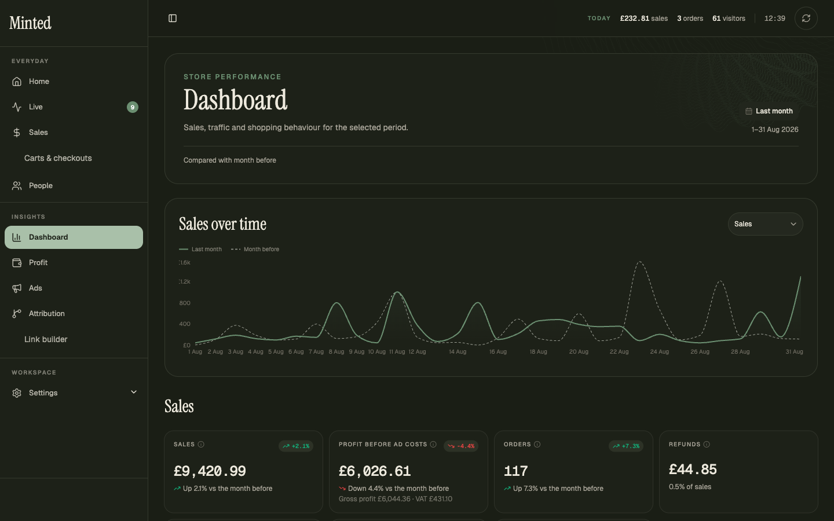Click the +7.3% orders change badge
Image resolution: width=834 pixels, height=521 pixels.
(626, 446)
